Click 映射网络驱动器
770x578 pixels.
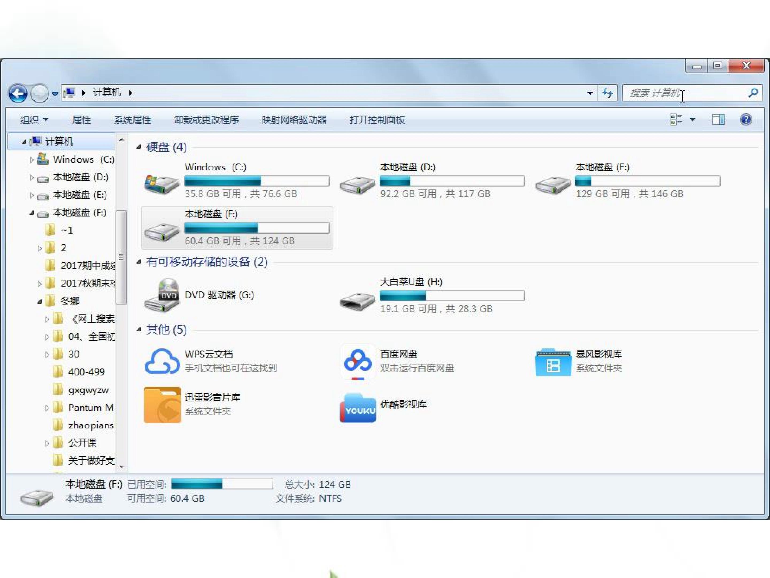(x=294, y=120)
